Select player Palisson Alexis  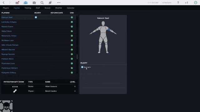pos(7,59)
